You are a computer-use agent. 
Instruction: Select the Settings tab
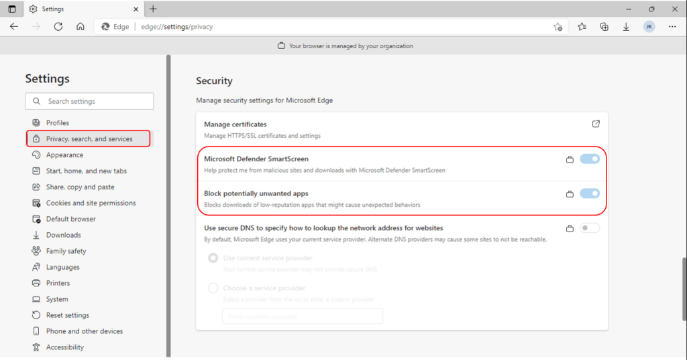coord(83,9)
